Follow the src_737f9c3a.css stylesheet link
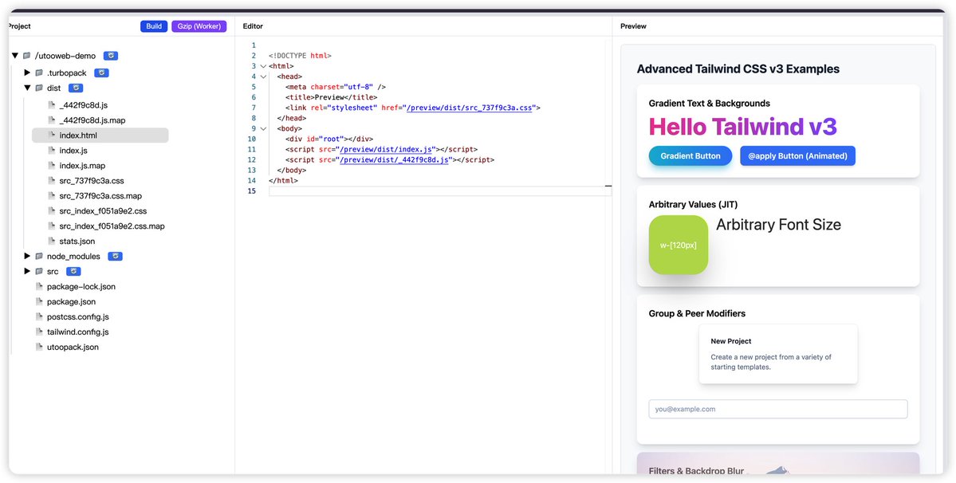This screenshot has height=483, width=956. point(470,108)
